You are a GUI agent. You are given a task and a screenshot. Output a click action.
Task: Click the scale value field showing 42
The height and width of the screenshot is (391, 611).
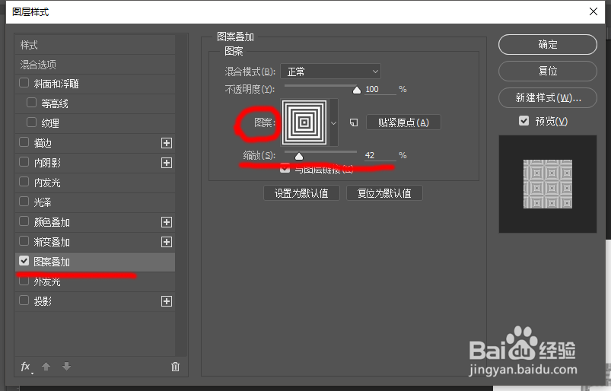380,155
